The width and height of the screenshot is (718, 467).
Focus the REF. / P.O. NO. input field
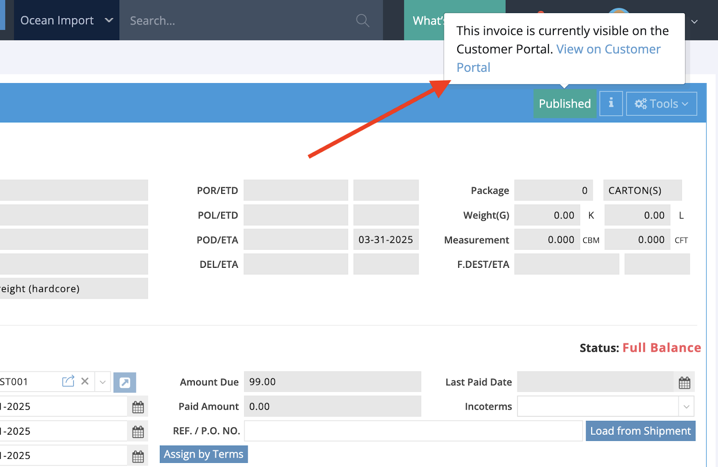(x=413, y=431)
